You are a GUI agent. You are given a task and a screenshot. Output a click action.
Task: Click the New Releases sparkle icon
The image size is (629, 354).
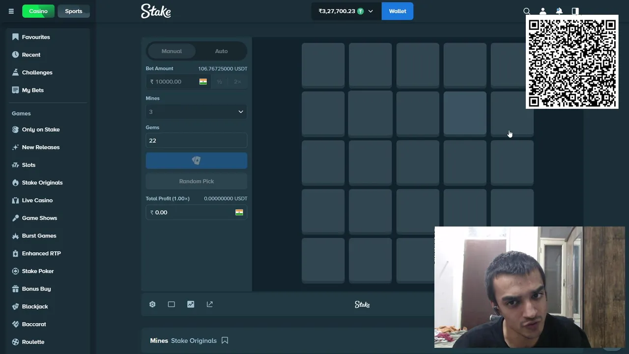[x=15, y=147]
